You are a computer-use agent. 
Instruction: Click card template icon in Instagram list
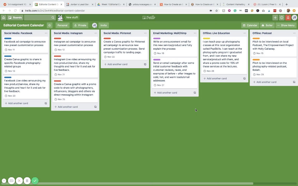(x=95, y=107)
